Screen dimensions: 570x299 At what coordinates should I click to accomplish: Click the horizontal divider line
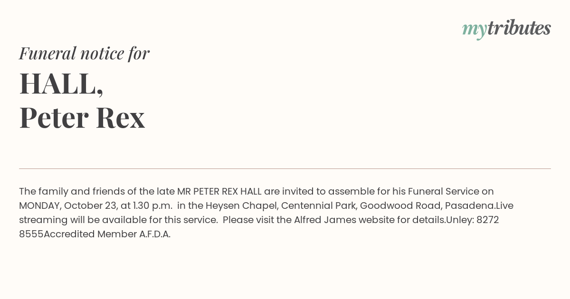click(x=285, y=168)
